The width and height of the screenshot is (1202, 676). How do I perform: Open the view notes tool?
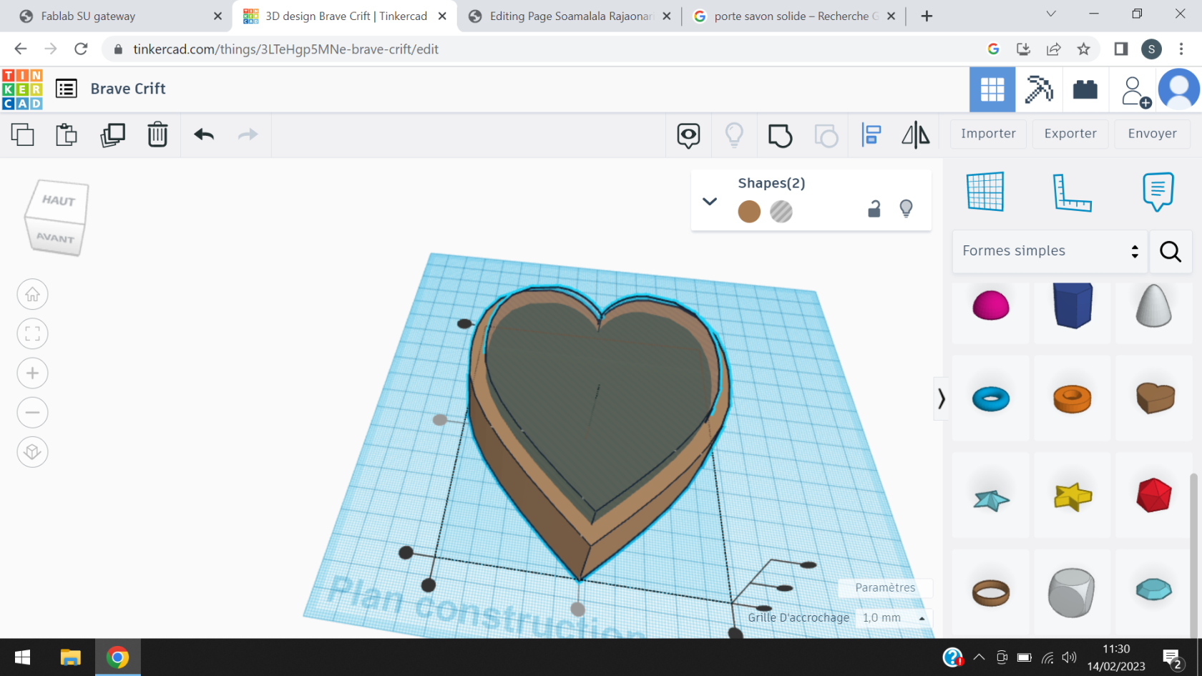click(688, 135)
